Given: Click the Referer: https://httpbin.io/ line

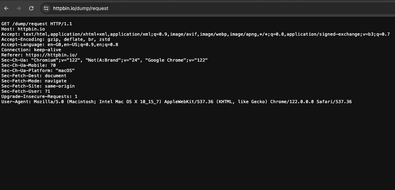Looking at the screenshot, I should click(x=39, y=55).
